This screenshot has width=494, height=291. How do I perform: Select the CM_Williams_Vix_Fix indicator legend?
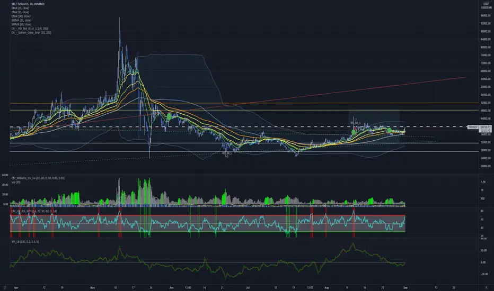[x=38, y=178]
